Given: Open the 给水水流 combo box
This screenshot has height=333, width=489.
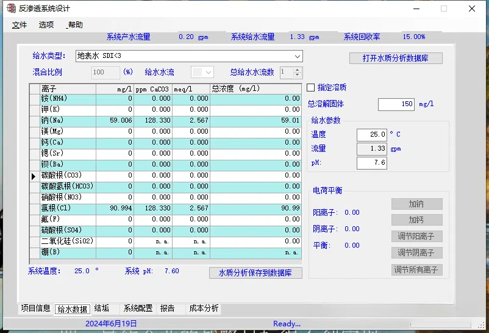Looking at the screenshot, I should (x=202, y=73).
